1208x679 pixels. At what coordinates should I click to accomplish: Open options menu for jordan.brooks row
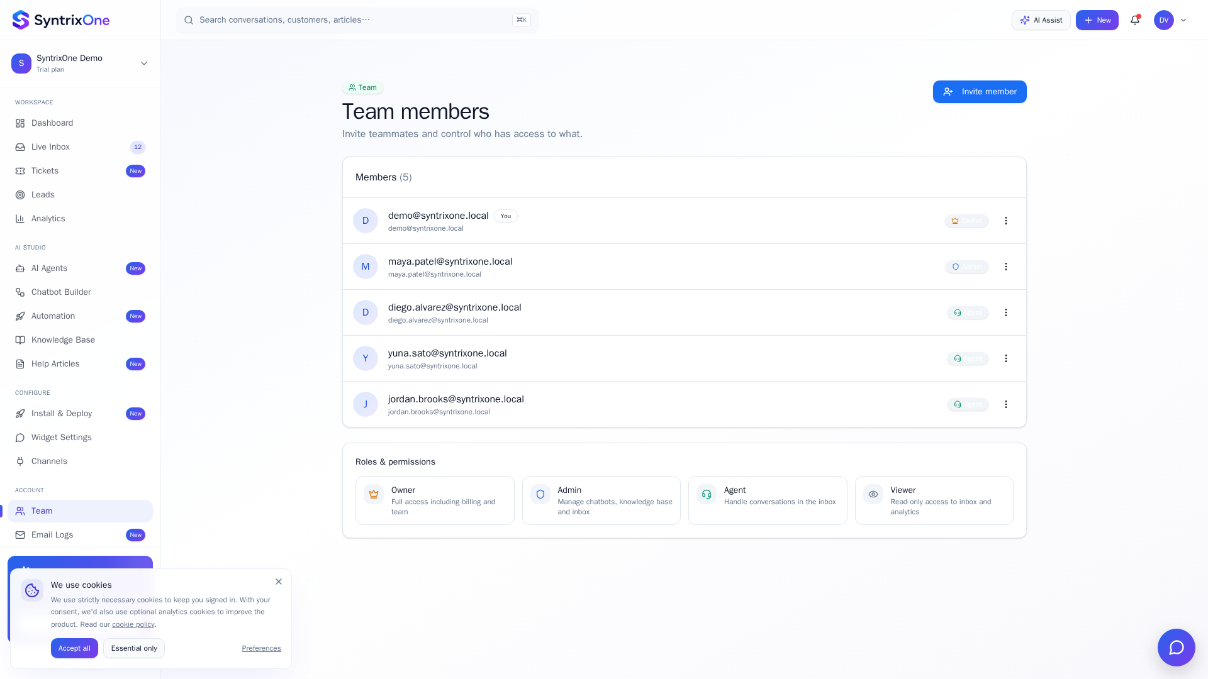1006,404
